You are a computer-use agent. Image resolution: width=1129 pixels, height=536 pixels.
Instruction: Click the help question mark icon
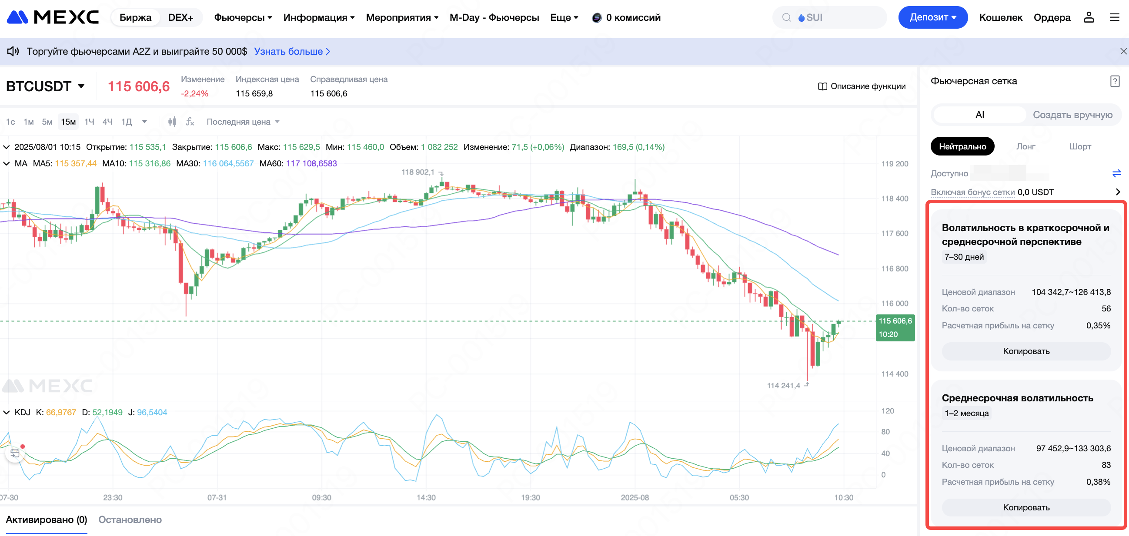coord(1115,81)
